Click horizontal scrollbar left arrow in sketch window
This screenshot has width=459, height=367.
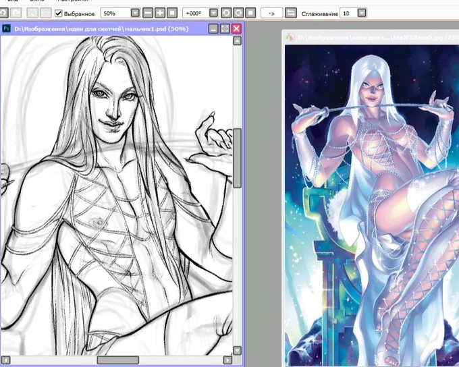(x=6, y=360)
